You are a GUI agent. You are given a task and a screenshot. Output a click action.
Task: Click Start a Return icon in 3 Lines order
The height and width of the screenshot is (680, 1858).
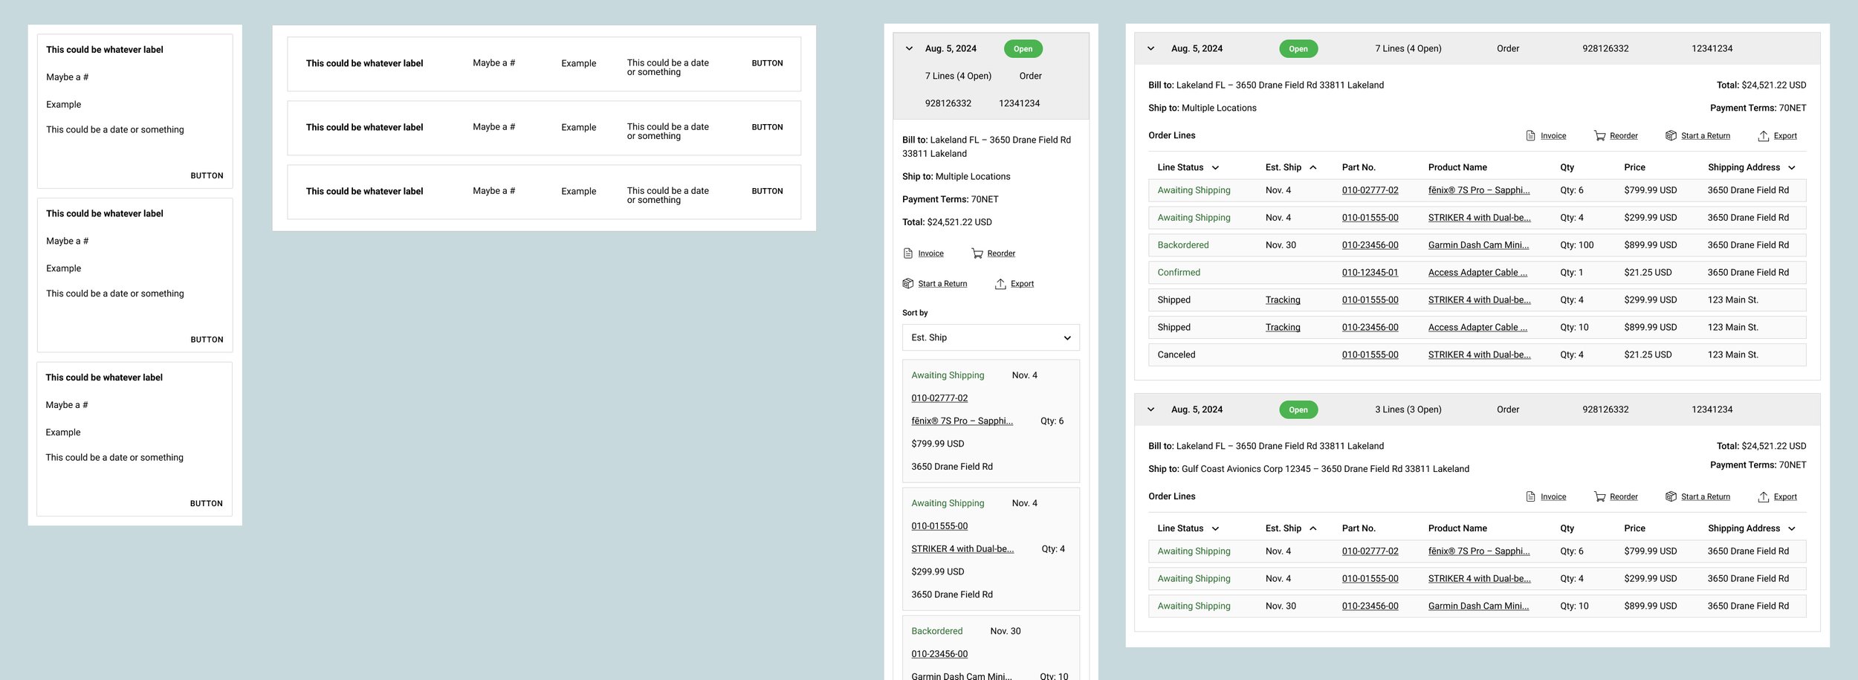coord(1671,496)
